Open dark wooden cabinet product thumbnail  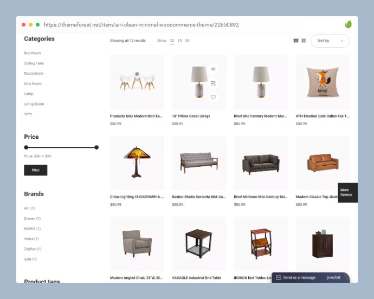pos(323,244)
